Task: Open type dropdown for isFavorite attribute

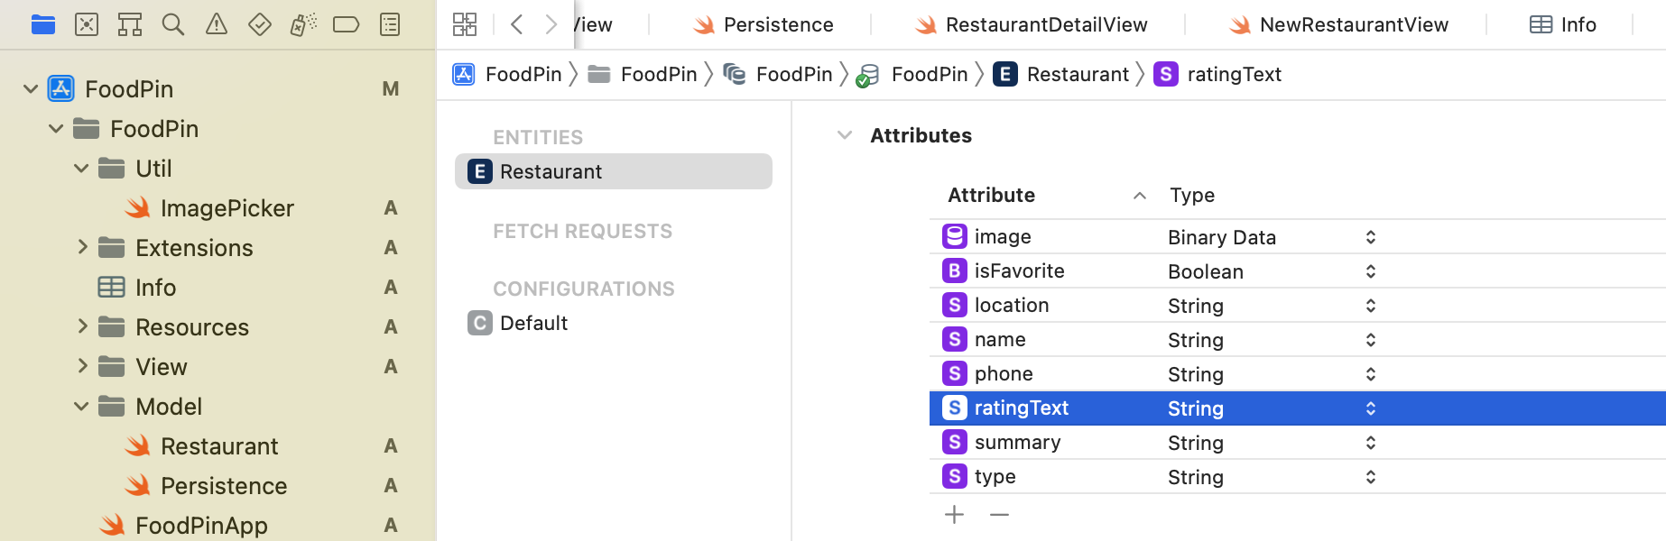Action: (x=1370, y=271)
